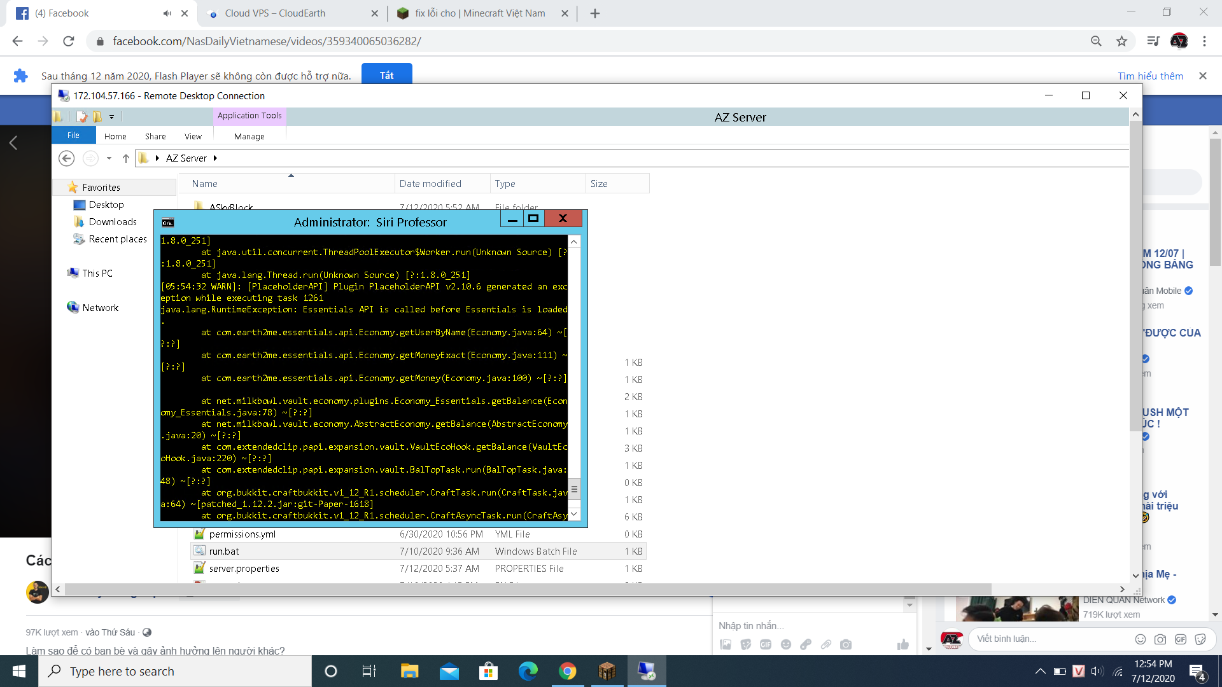This screenshot has width=1222, height=687.
Task: Expand the AZ Server breadcrumb chevron
Action: pos(216,158)
